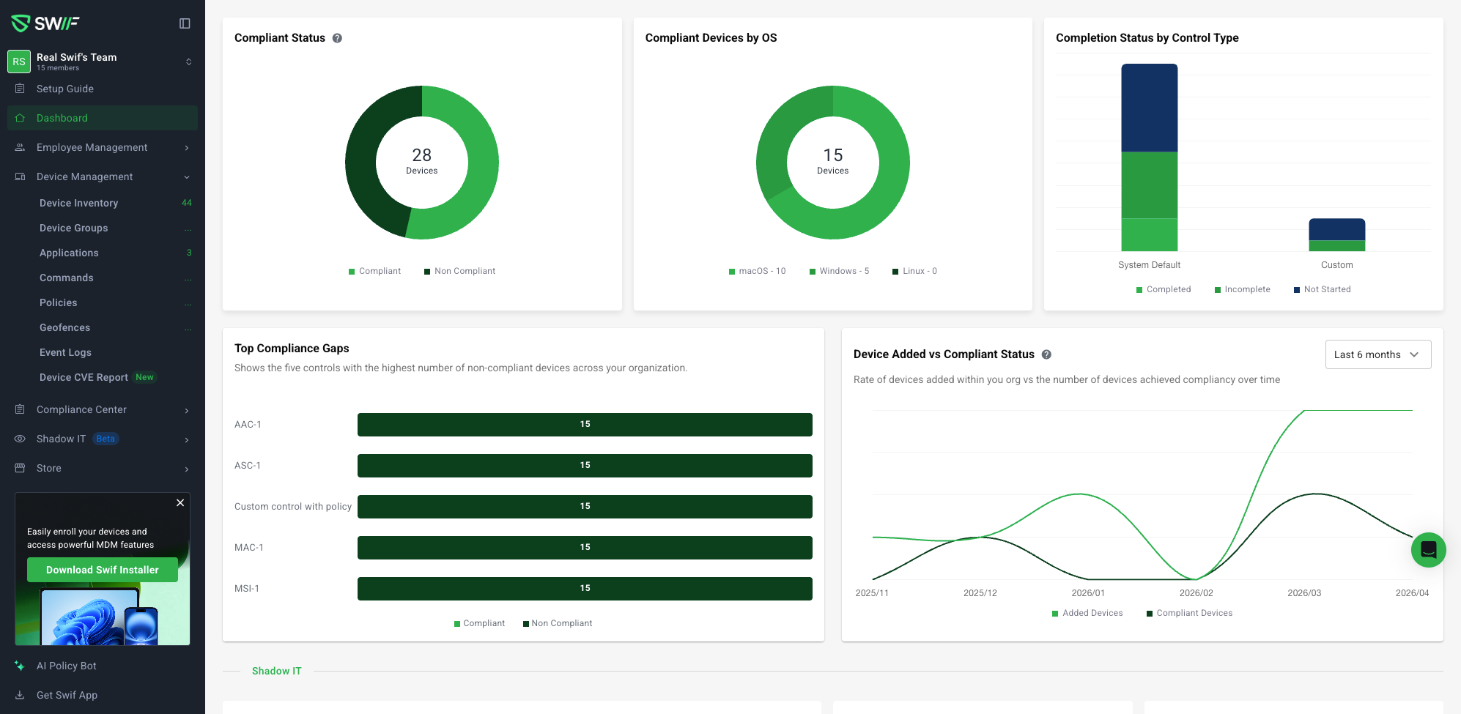Click the Swif logo
1461x714 pixels.
pyautogui.click(x=45, y=23)
